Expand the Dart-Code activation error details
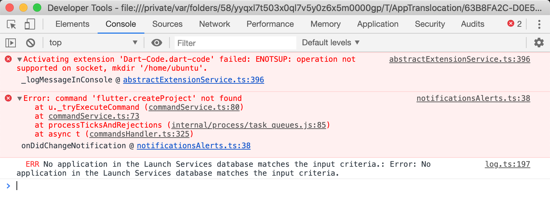Screen dimensions: 550x199 (20, 59)
